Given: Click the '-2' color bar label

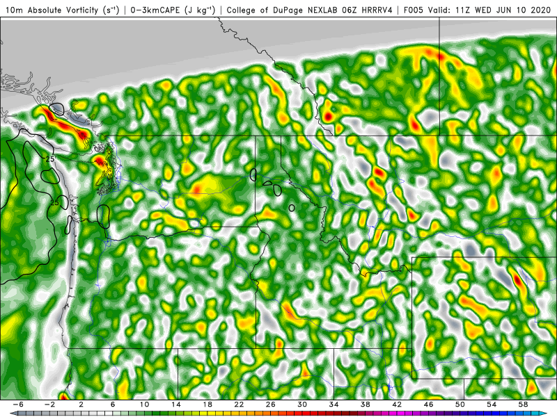Looking at the screenshot, I should (49, 404).
